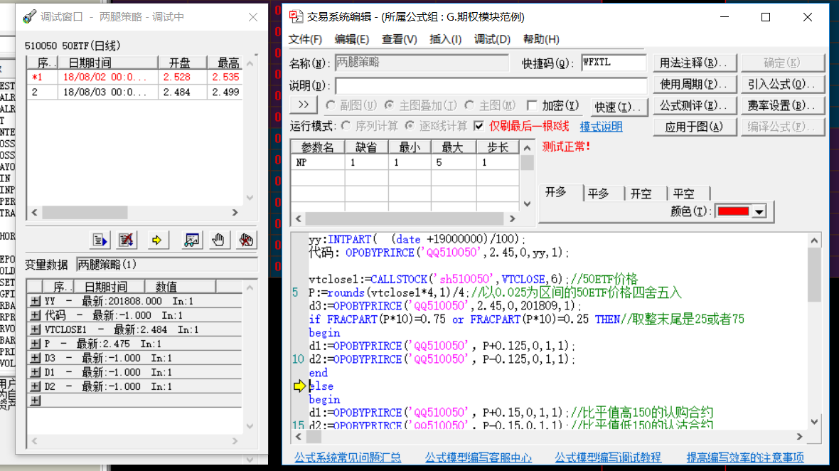Open the 文件(F) menu
839x471 pixels.
pos(305,39)
